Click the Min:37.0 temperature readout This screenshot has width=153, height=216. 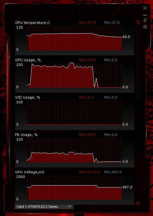pos(112,23)
